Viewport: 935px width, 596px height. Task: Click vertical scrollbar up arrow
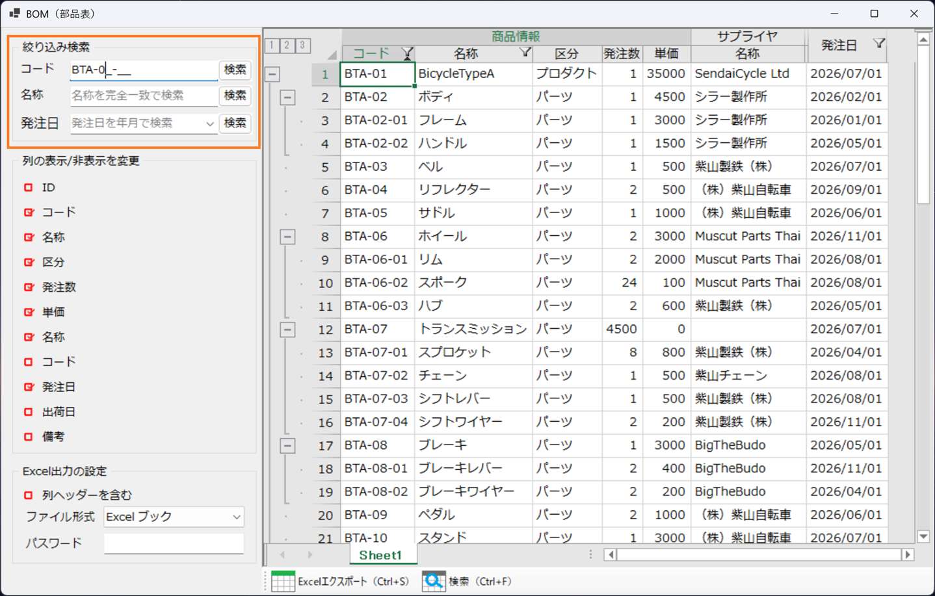(x=923, y=40)
